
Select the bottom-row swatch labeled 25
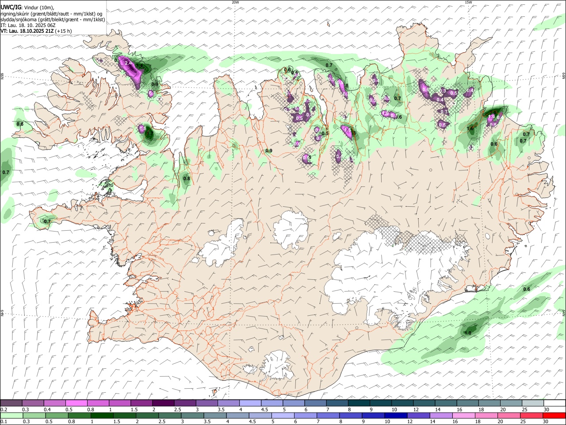[x=532, y=415]
